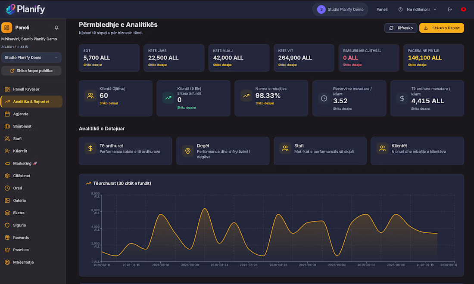
Task: Open Stafi in the sidebar menu
Action: [31, 139]
